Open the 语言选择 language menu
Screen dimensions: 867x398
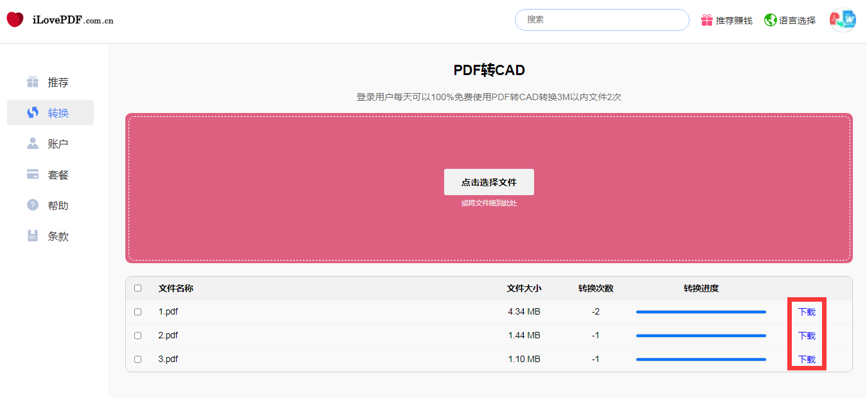(x=797, y=21)
